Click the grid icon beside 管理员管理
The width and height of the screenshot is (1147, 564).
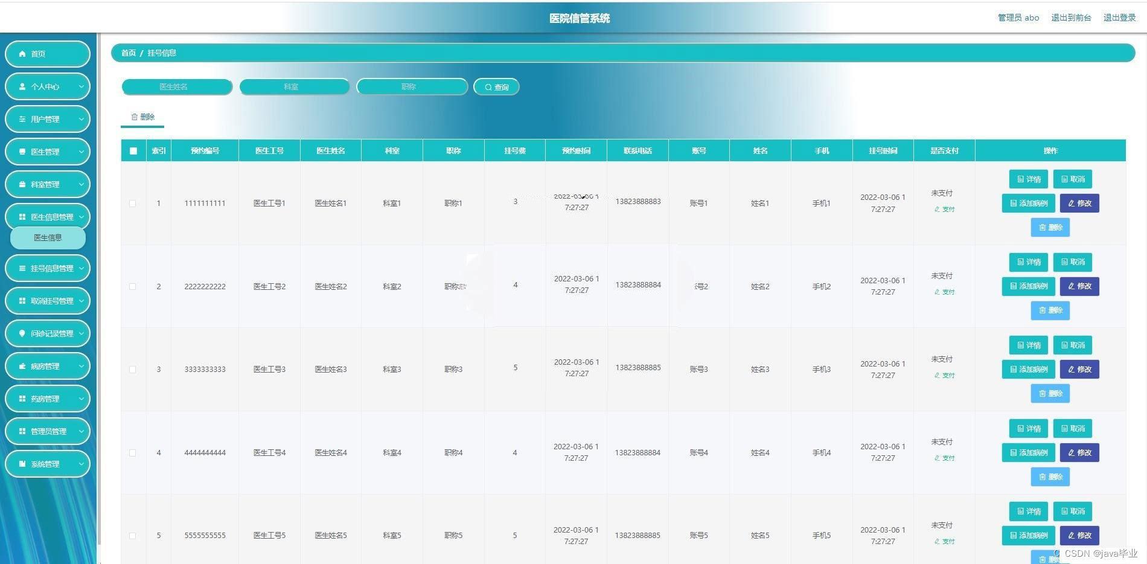pyautogui.click(x=22, y=431)
